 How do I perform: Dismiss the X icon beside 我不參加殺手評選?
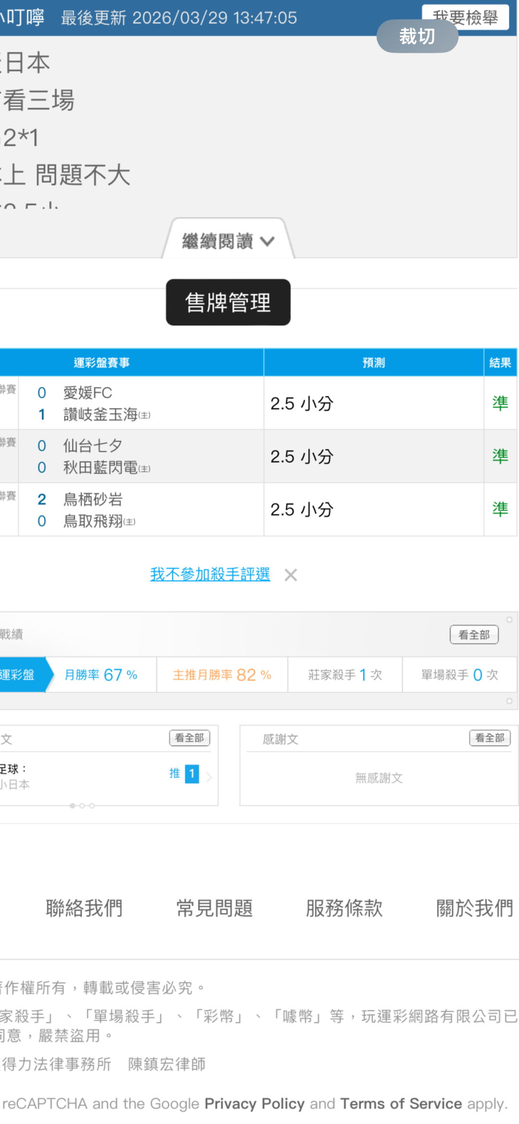click(291, 575)
